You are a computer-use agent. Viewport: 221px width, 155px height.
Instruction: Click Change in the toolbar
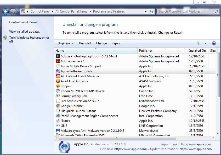[x=101, y=43]
